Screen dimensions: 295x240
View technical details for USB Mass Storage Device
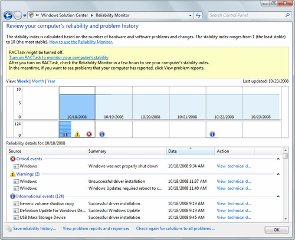[234, 218]
